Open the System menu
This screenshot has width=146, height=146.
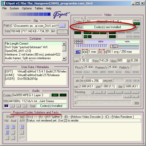[x=14, y=8]
